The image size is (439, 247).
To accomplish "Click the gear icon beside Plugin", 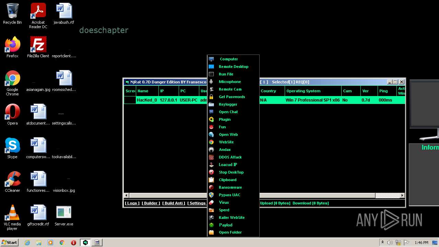I will click(211, 119).
